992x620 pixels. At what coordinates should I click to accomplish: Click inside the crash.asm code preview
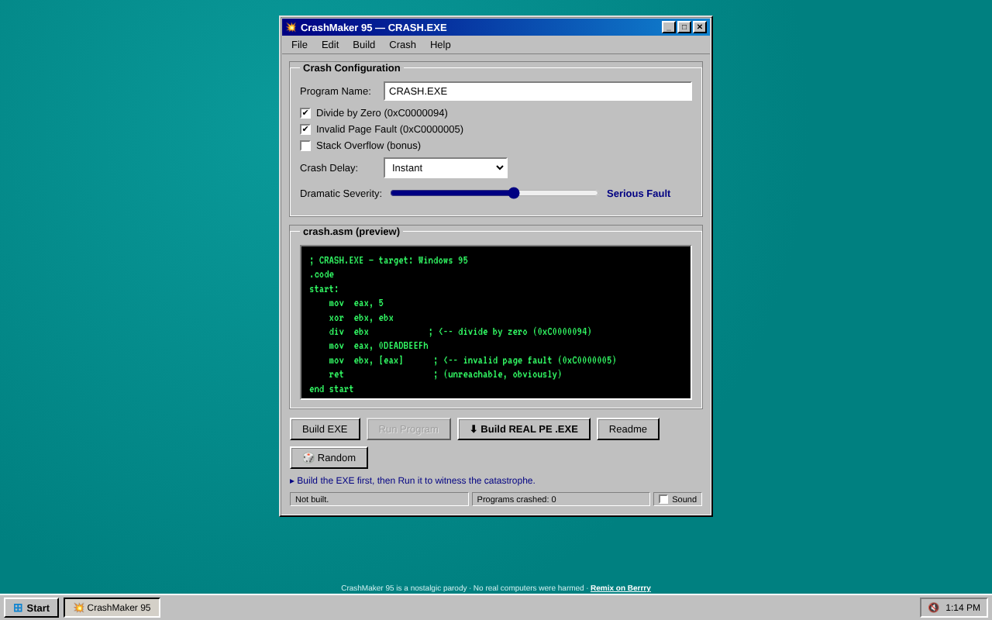tap(496, 322)
